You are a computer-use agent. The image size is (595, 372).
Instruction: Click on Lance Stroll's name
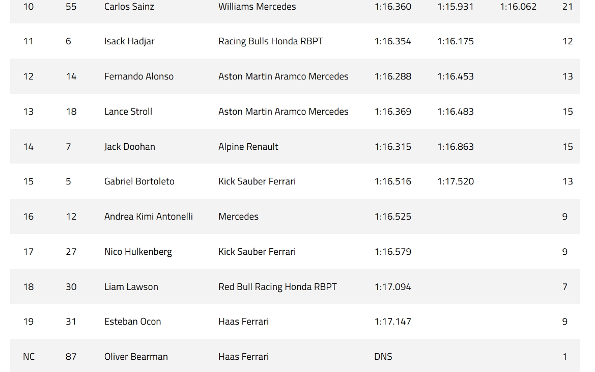click(128, 112)
